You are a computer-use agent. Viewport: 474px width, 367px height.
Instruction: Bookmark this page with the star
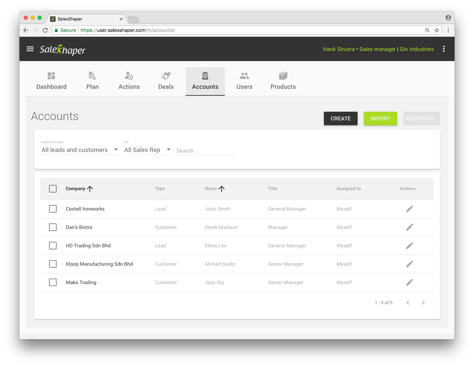coord(437,30)
